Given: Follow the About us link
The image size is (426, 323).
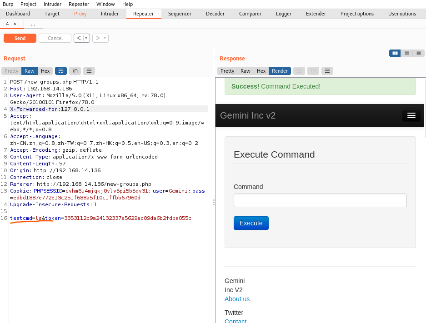Looking at the screenshot, I should click(237, 299).
